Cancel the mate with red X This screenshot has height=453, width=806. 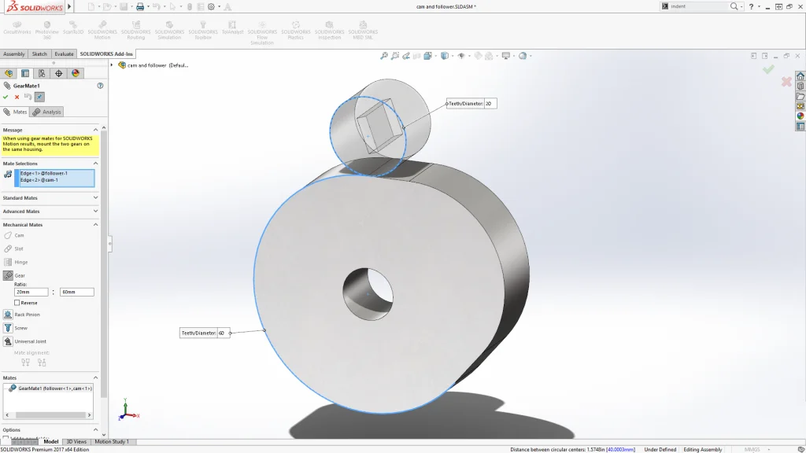tap(17, 97)
